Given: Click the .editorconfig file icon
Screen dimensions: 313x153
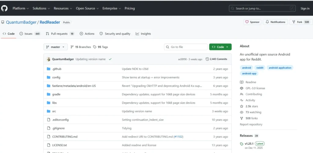Looking at the screenshot, I should tap(49, 120).
